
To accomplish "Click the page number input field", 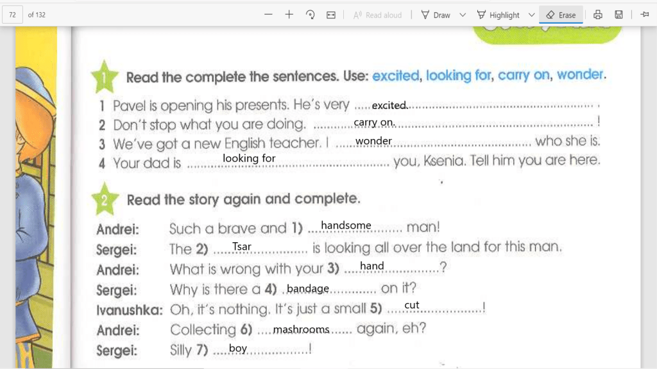I will 13,15.
